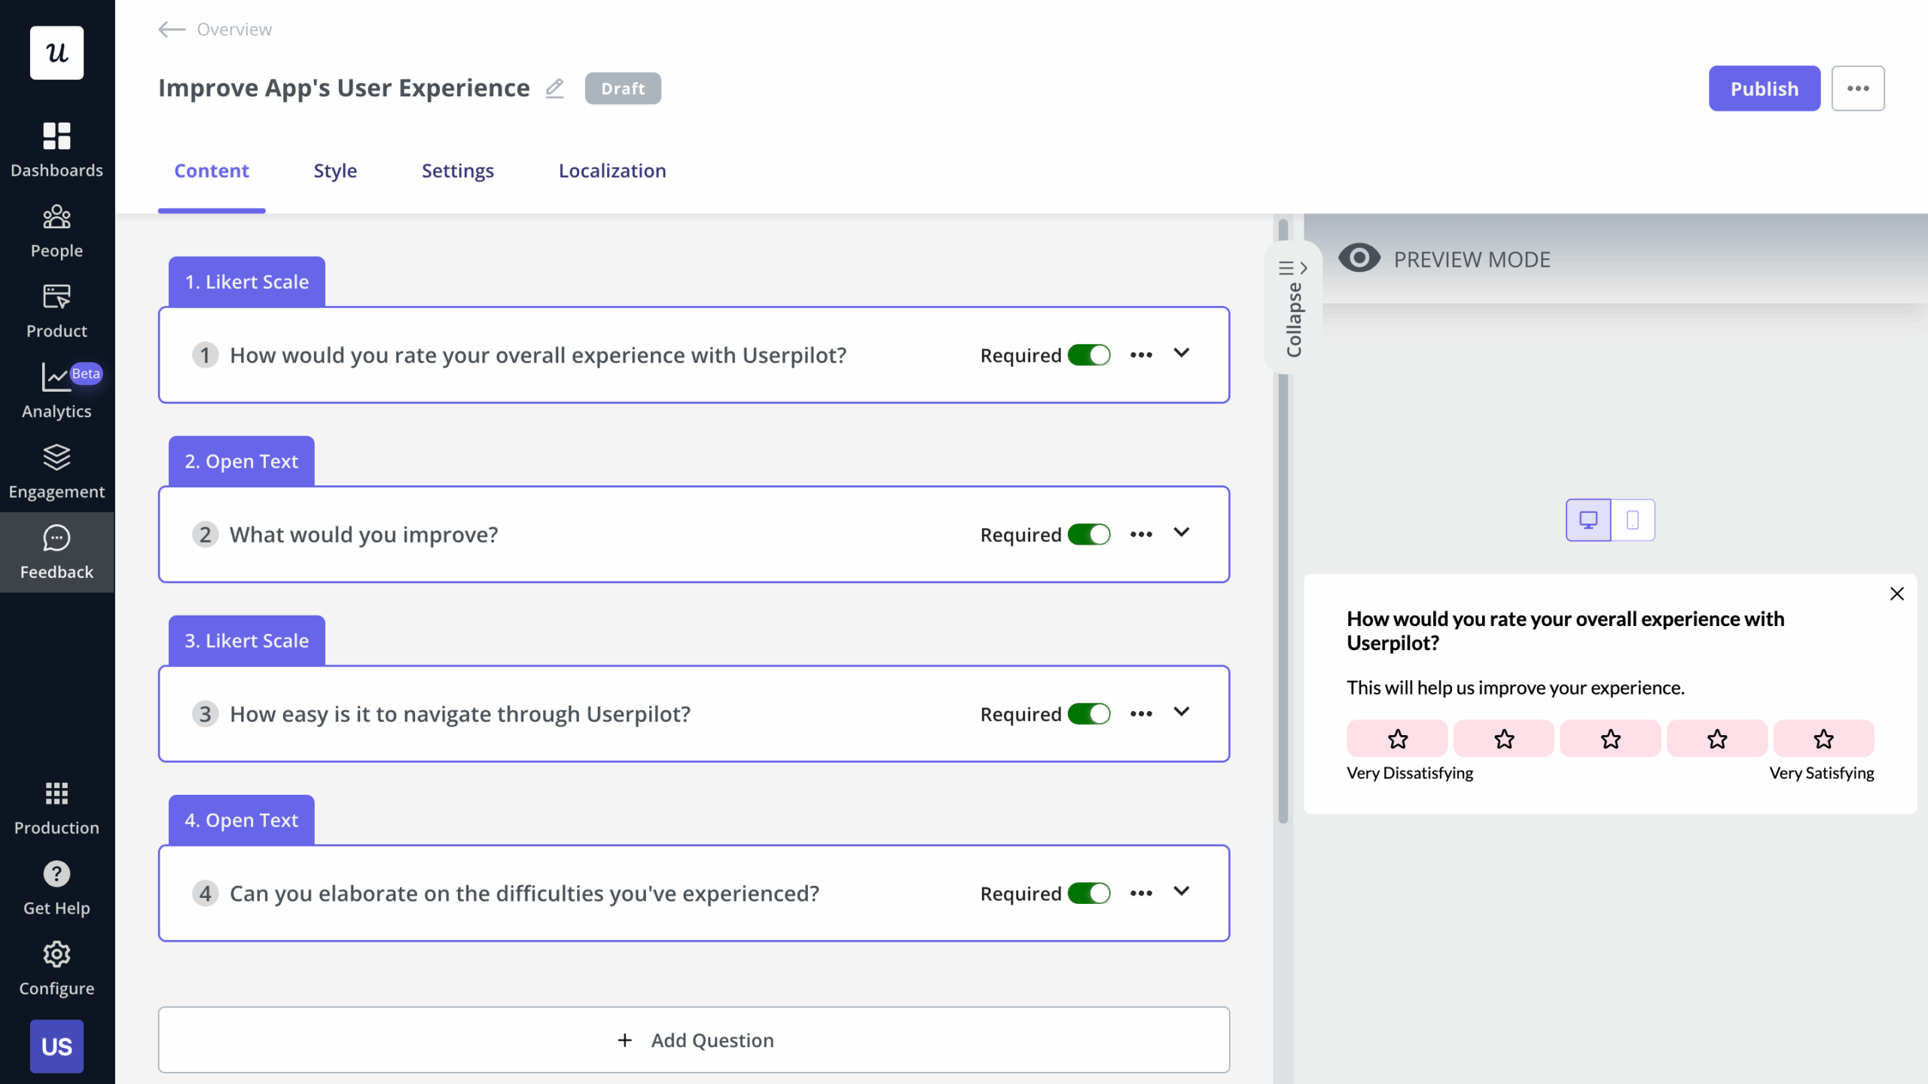Add a new question to the survey
The height and width of the screenshot is (1084, 1928).
click(694, 1040)
